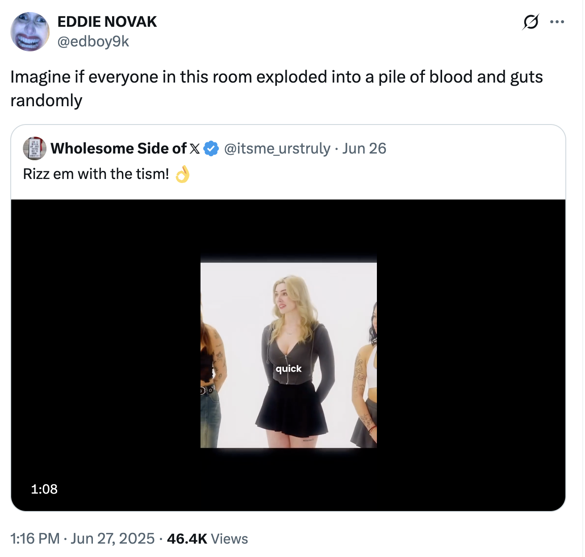
Task: Click the OK hand emoji in quoted tweet
Action: coord(183,174)
